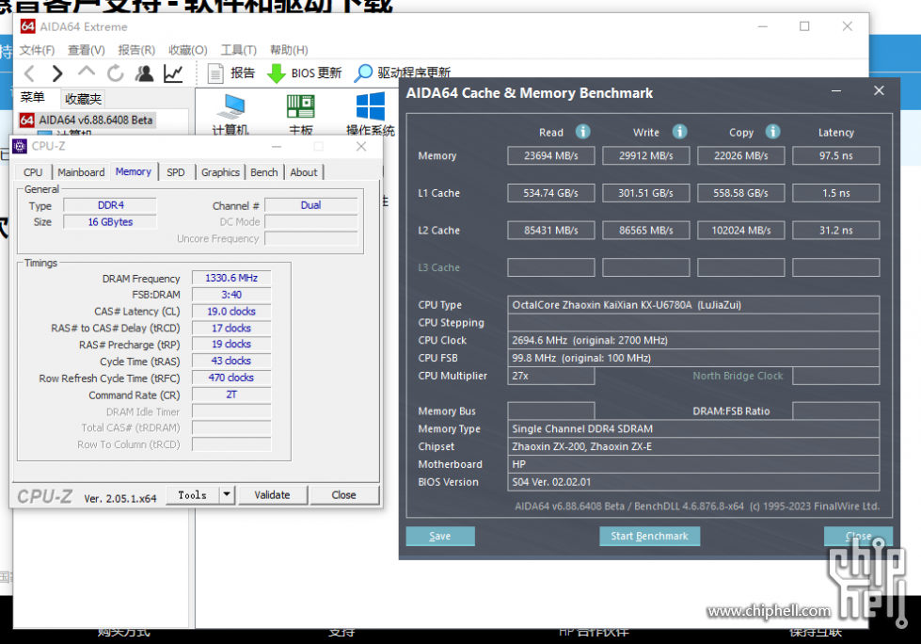Click the AIDA64 Extreme title bar icon

[x=27, y=26]
